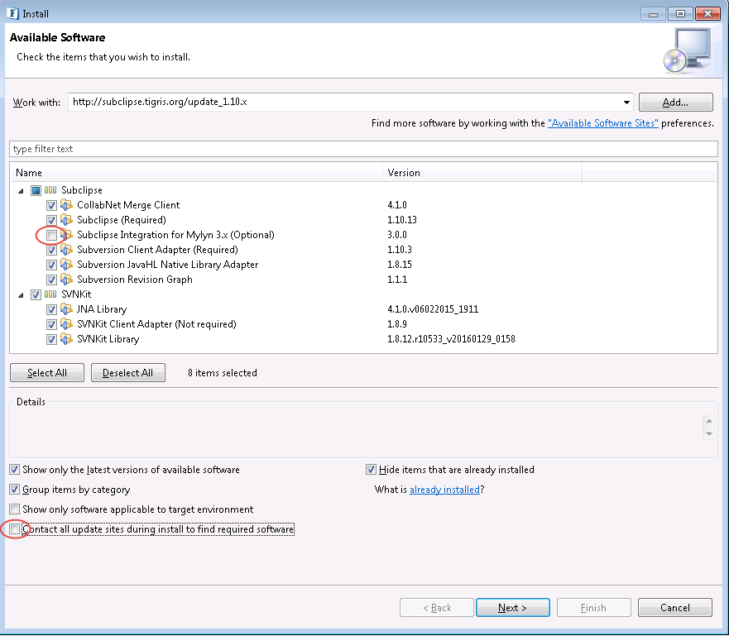Screen dimensions: 729x636
Task: Disable Hide items already installed
Action: click(x=371, y=470)
